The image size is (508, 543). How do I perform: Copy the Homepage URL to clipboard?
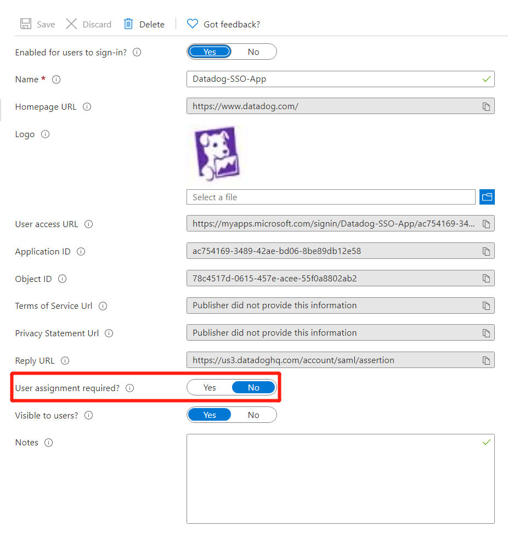coord(486,107)
